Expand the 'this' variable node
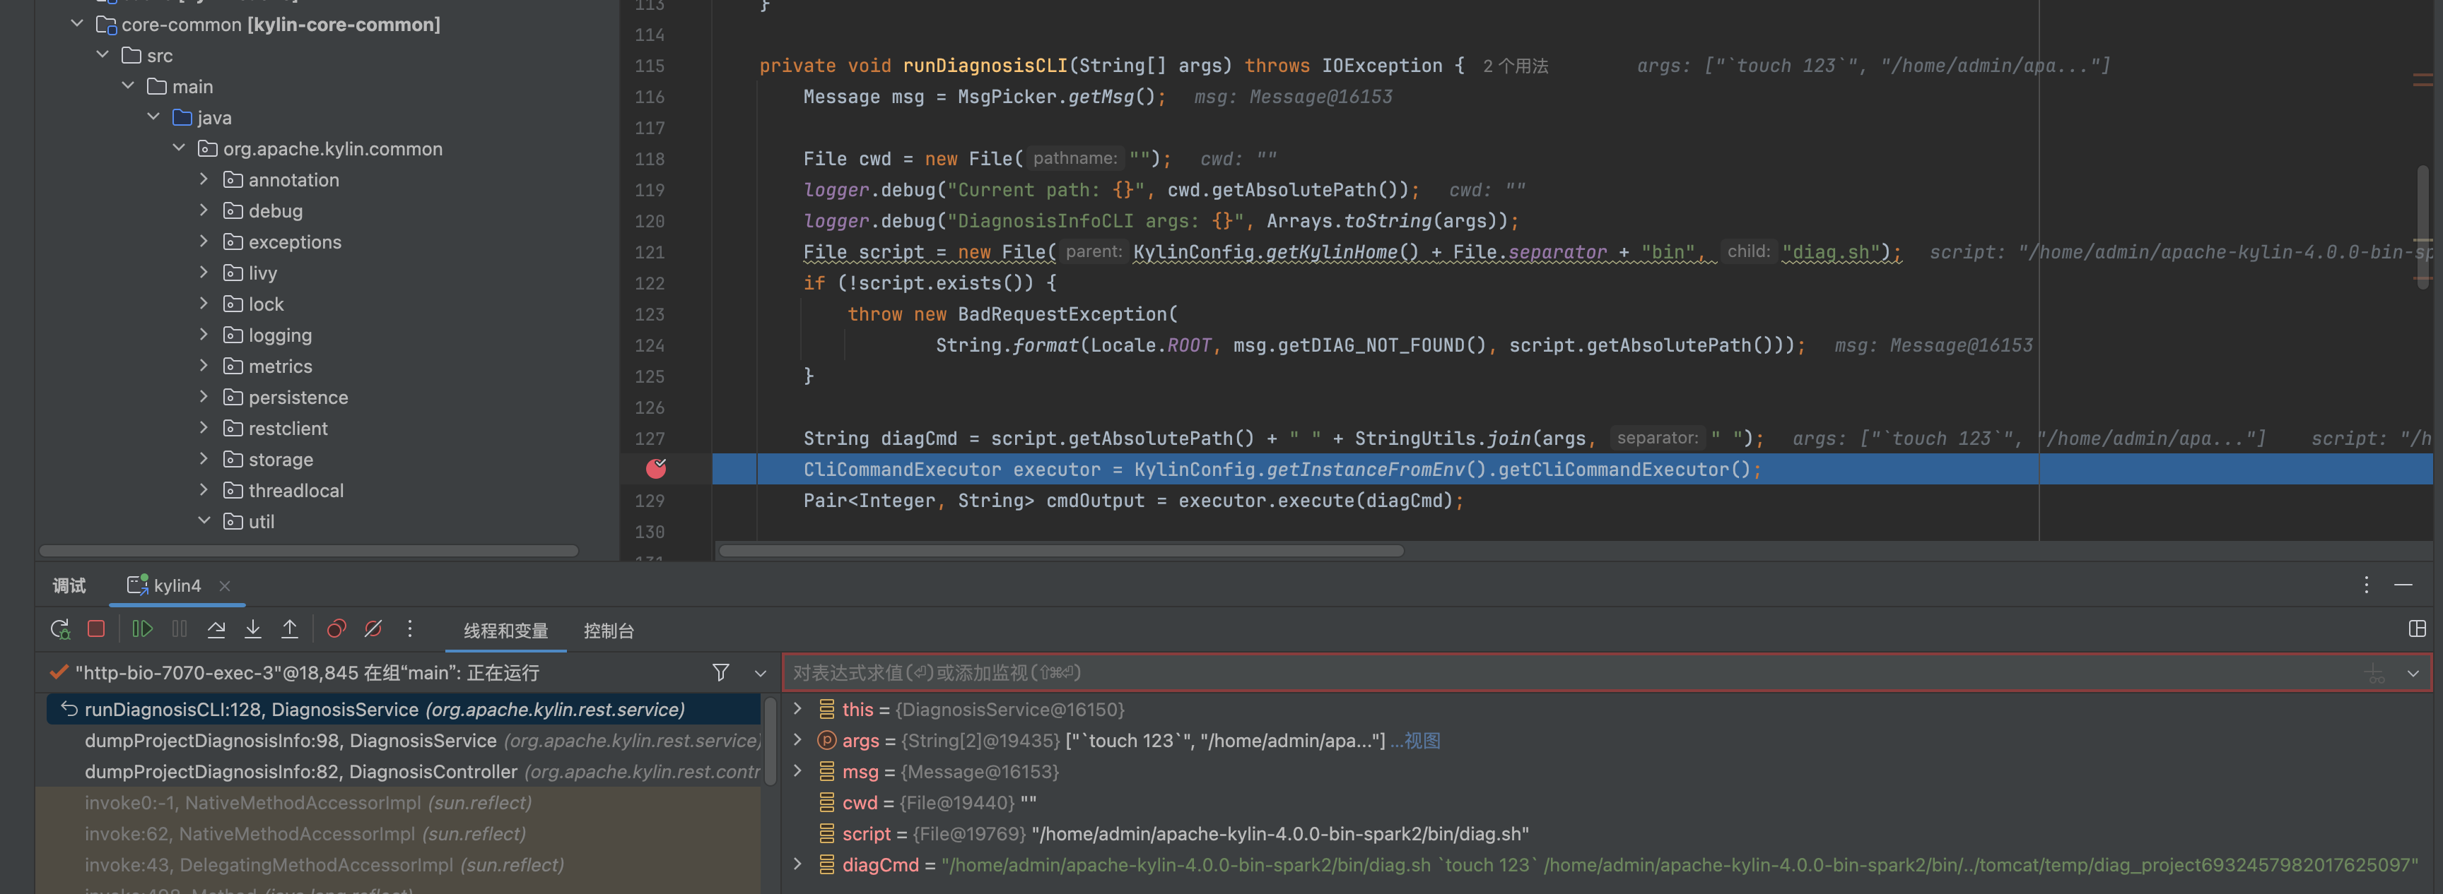 [x=797, y=708]
